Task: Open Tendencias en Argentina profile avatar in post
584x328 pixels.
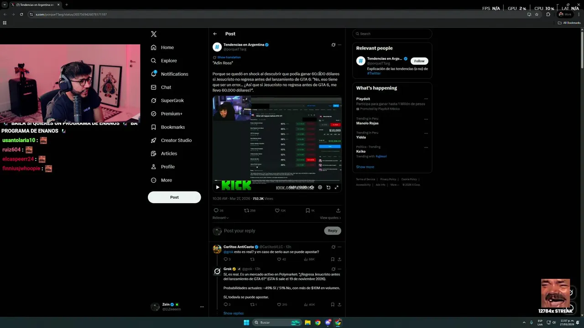Action: 217,47
